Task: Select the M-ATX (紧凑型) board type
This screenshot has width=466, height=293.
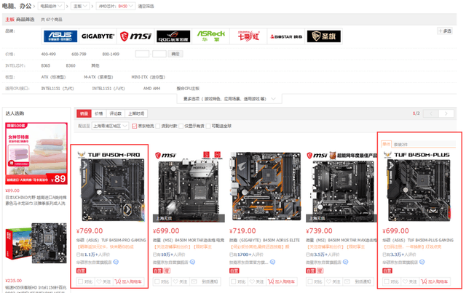Action: tap(98, 77)
